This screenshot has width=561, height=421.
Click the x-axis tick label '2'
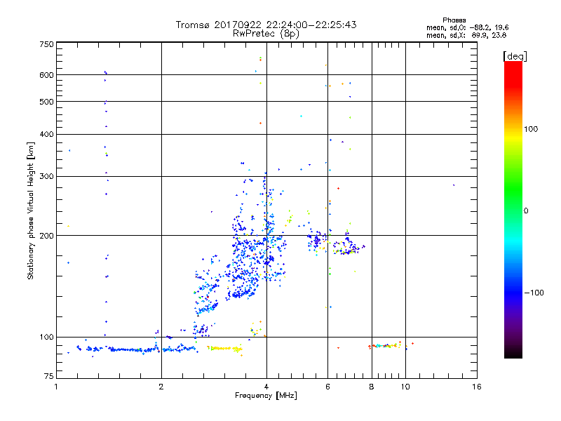(161, 387)
